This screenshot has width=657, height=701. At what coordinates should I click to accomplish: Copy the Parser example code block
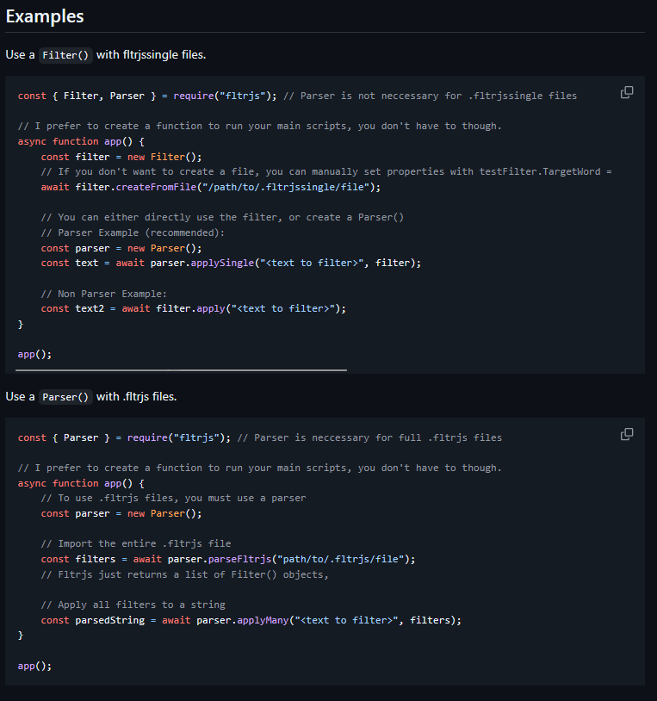pos(627,434)
